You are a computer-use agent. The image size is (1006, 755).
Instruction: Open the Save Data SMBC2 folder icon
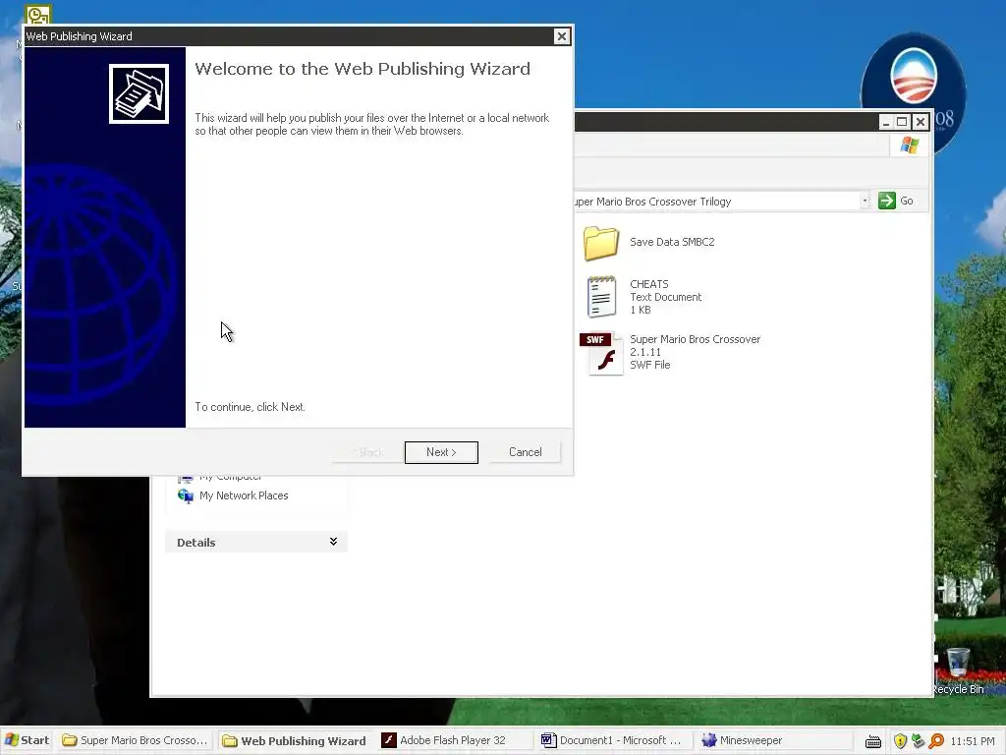(x=600, y=243)
